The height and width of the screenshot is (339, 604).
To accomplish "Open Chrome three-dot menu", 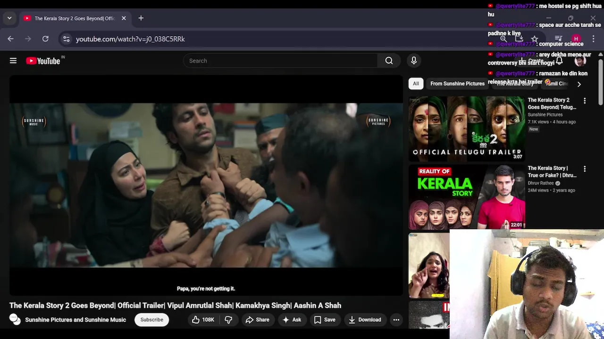I will pos(594,39).
